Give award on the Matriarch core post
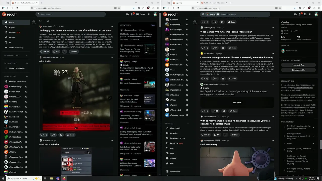The image size is (322, 181). click(64, 52)
